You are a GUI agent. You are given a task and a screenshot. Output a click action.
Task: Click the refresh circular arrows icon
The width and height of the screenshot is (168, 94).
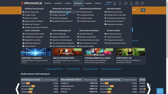point(120,3)
